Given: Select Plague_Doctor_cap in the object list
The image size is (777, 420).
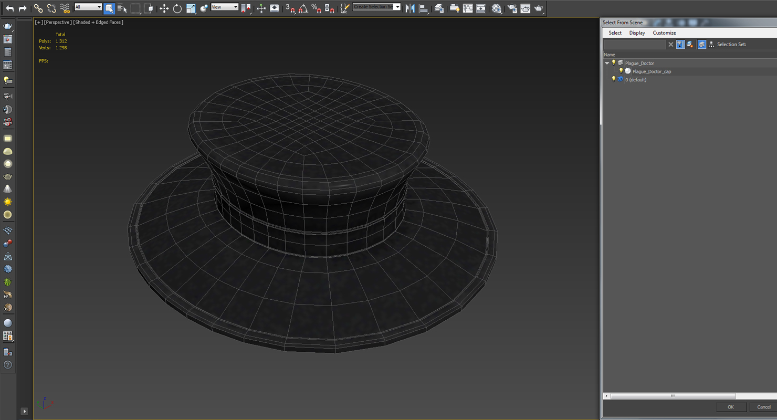Looking at the screenshot, I should tap(652, 71).
